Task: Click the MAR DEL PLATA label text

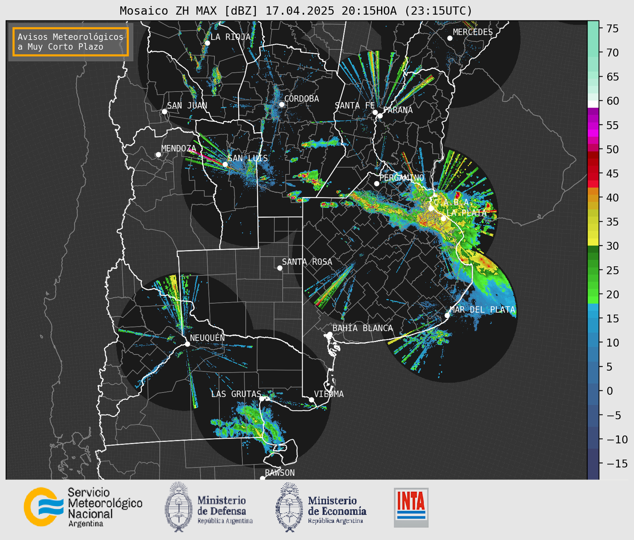Action: point(483,310)
